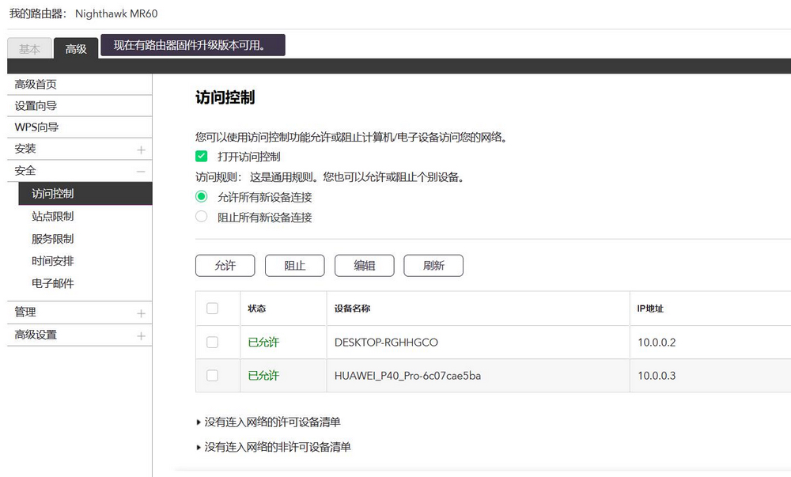Collapse the 安全 sidebar section
791x477 pixels.
point(140,170)
